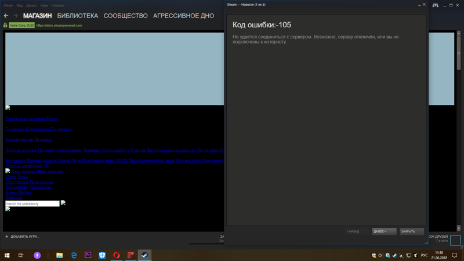The image size is (464, 261).
Task: Open the Aorus tray icon
Action: [416, 255]
